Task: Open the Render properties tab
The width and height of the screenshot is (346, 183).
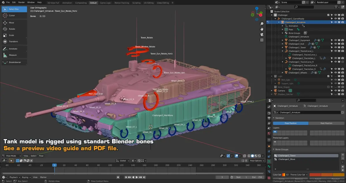Action: [x=269, y=113]
